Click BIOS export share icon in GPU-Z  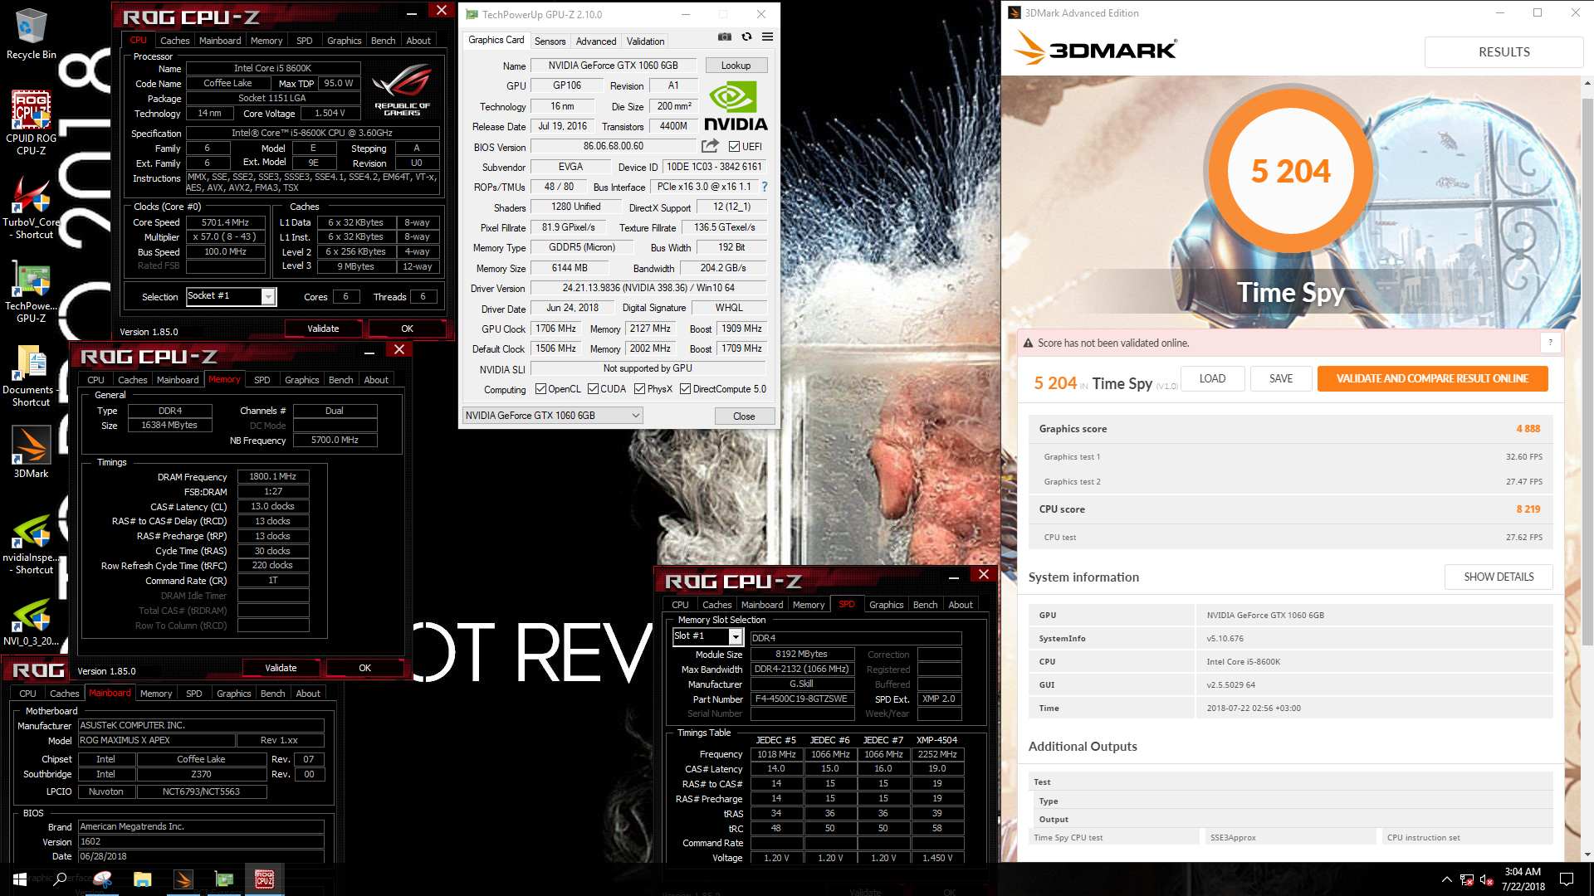[710, 146]
